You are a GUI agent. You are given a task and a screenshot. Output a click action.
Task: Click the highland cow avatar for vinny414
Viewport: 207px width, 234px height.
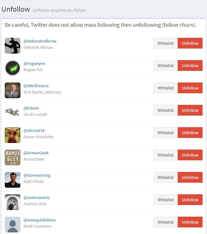13,135
